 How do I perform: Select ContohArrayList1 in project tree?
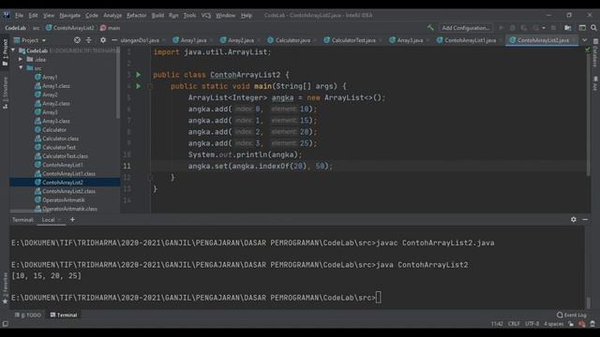(x=63, y=165)
